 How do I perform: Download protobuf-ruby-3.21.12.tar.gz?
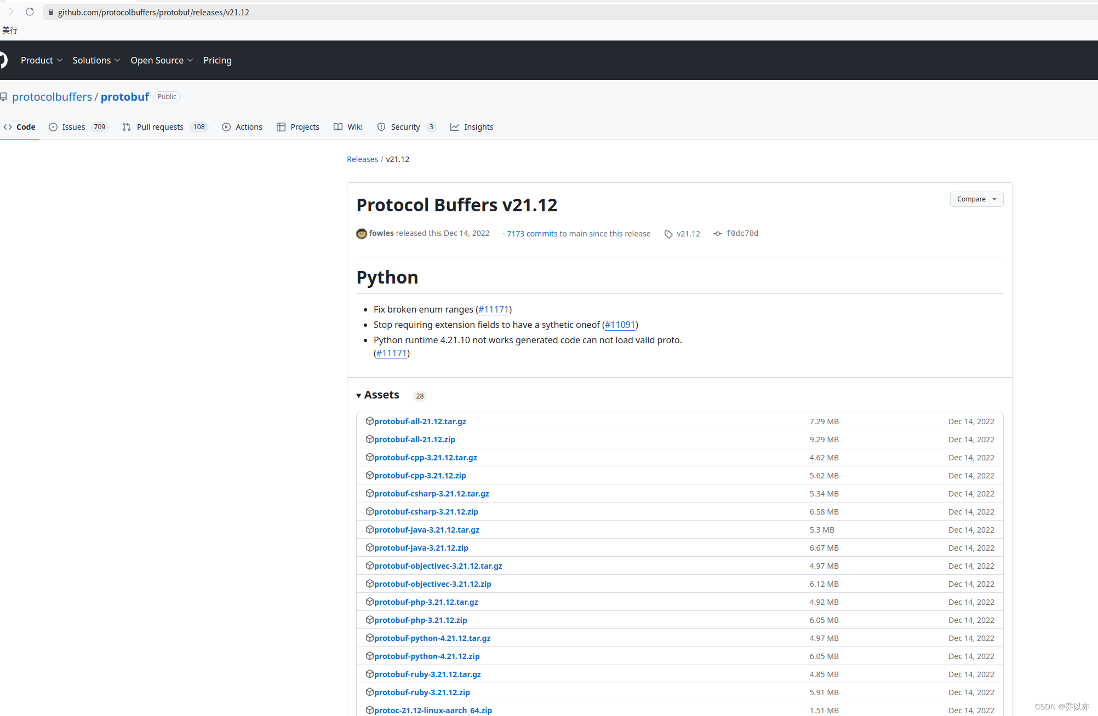point(427,674)
